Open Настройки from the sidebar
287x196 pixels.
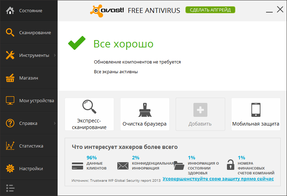[29, 168]
